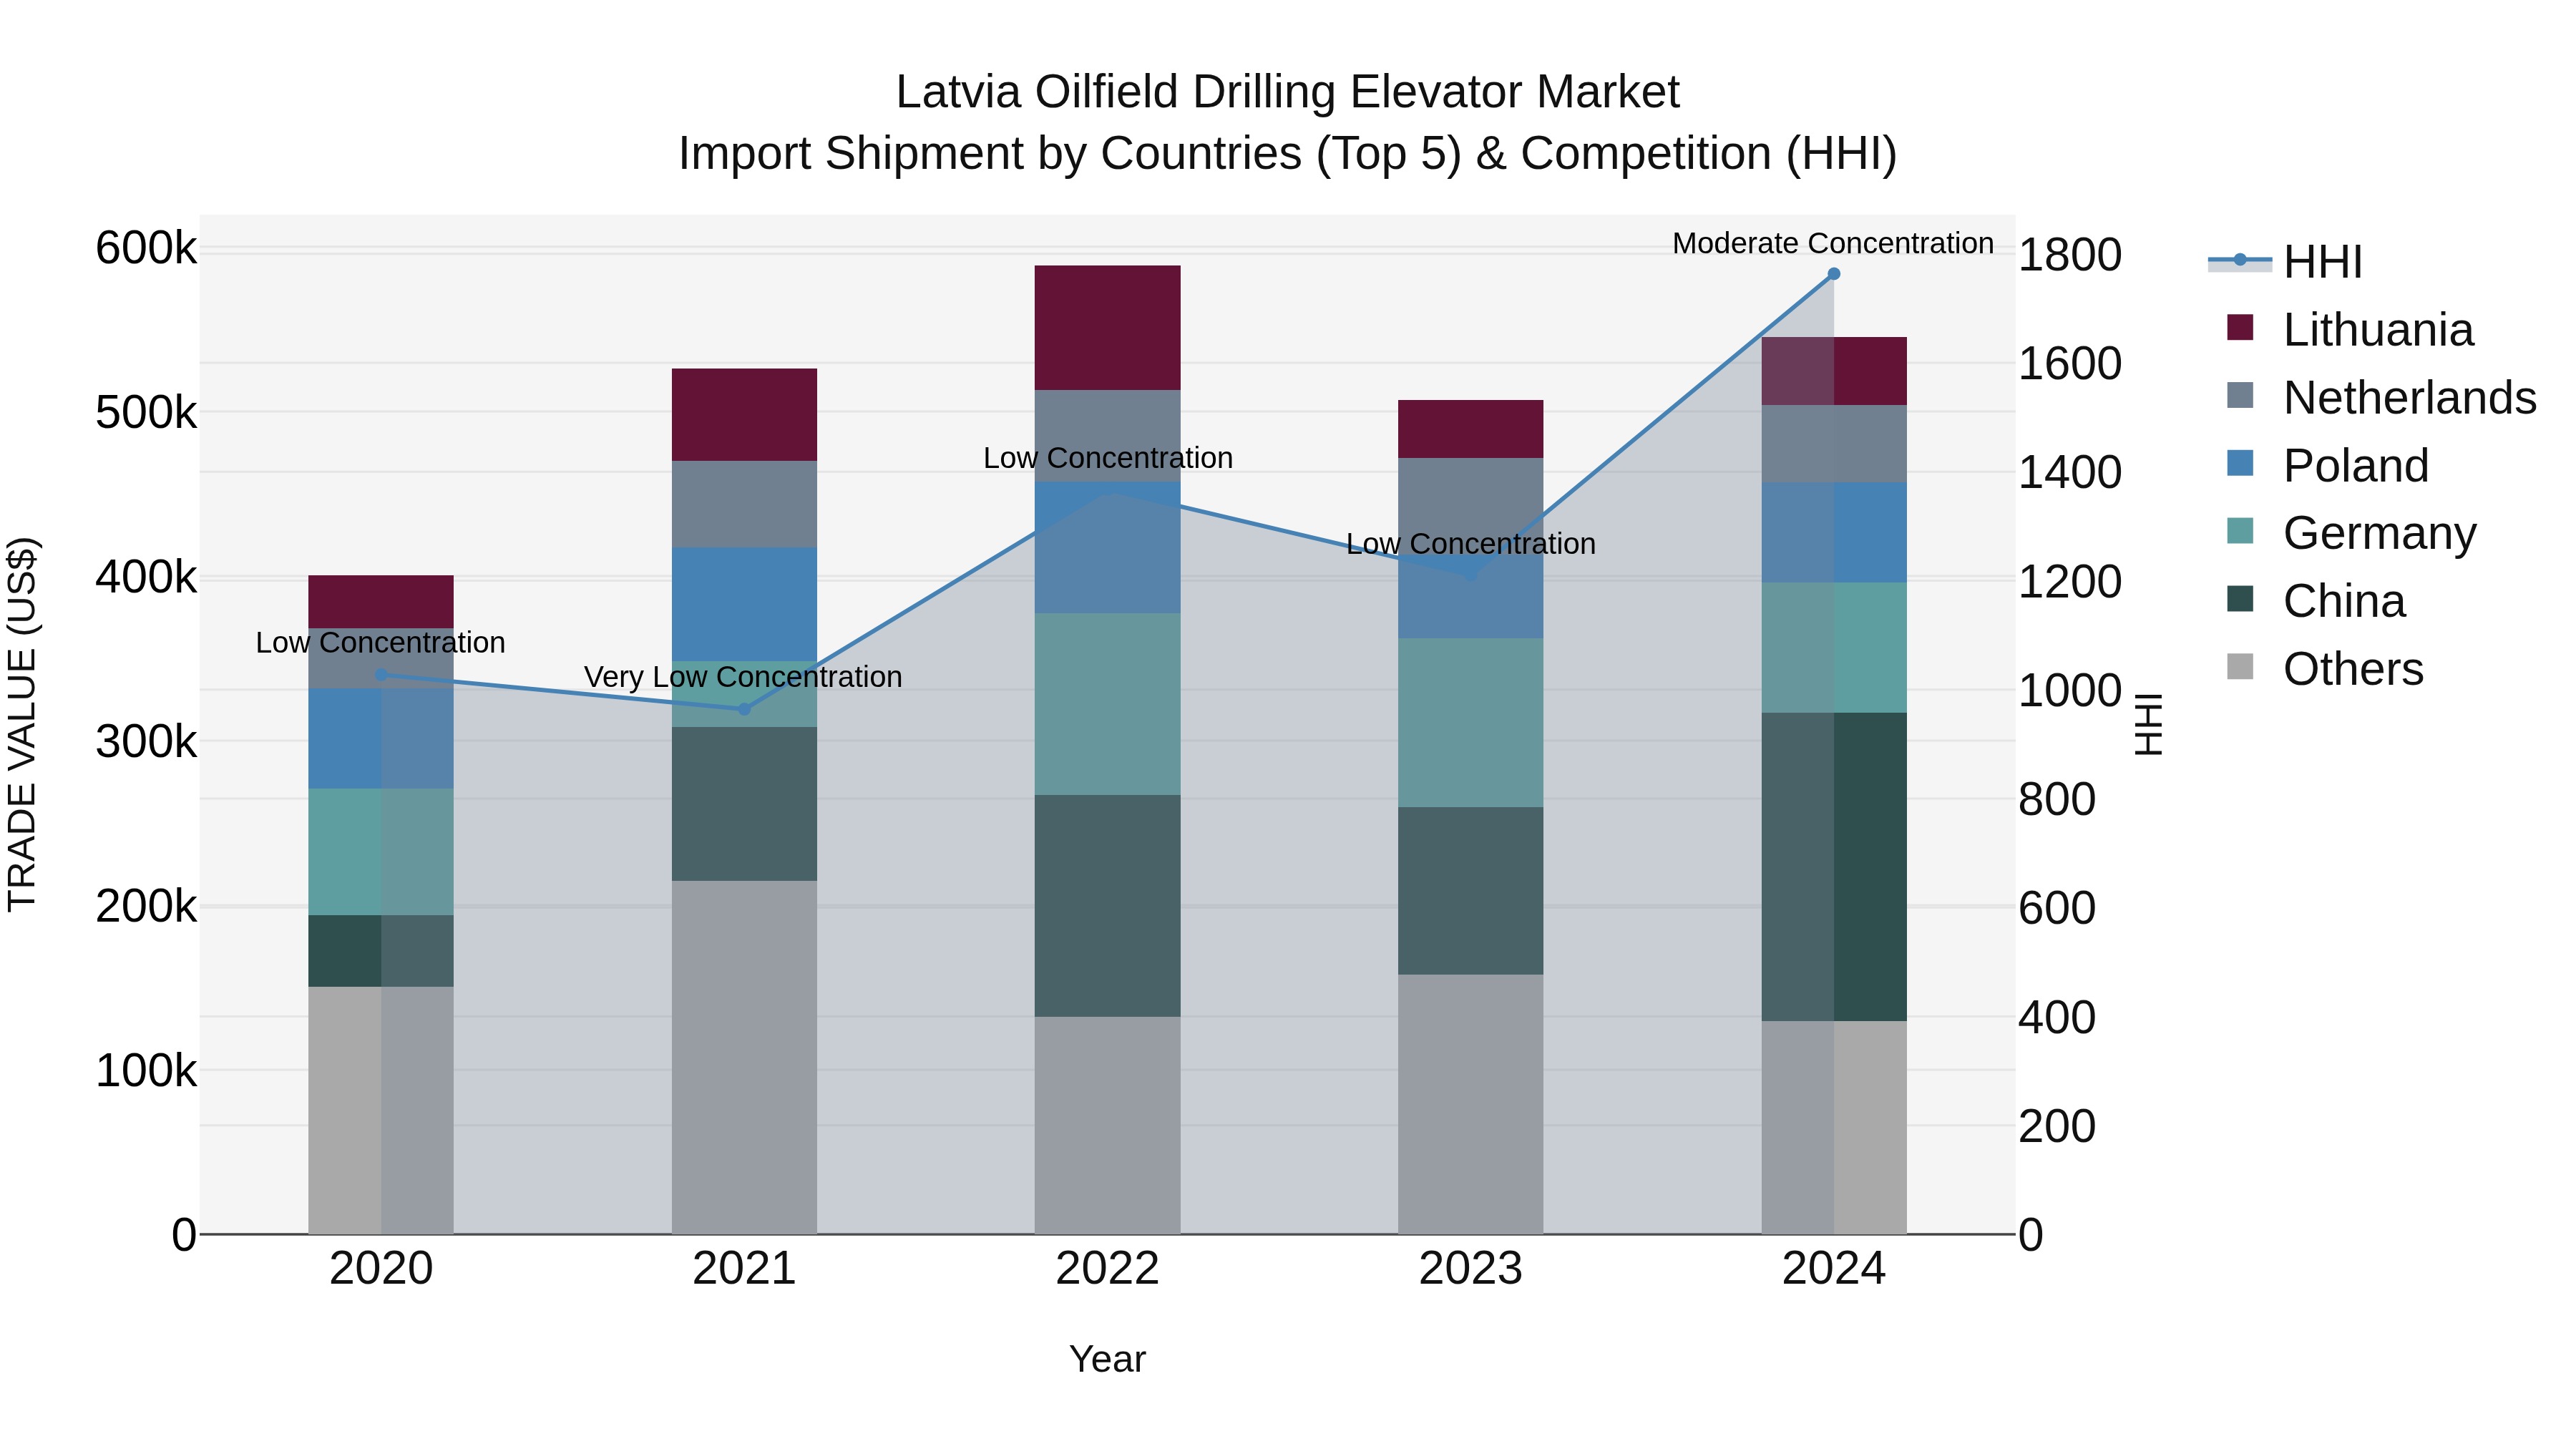Click the China dark green legend swatch
The image size is (2576, 1449).
click(2240, 599)
